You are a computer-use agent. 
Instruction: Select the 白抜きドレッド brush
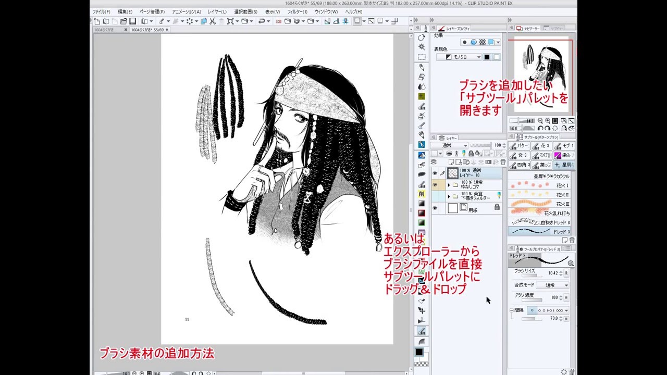pyautogui.click(x=540, y=222)
